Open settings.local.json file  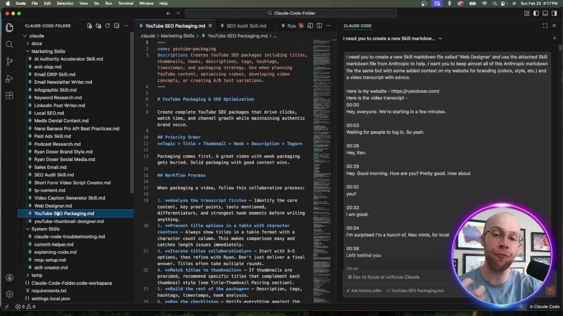[51, 298]
